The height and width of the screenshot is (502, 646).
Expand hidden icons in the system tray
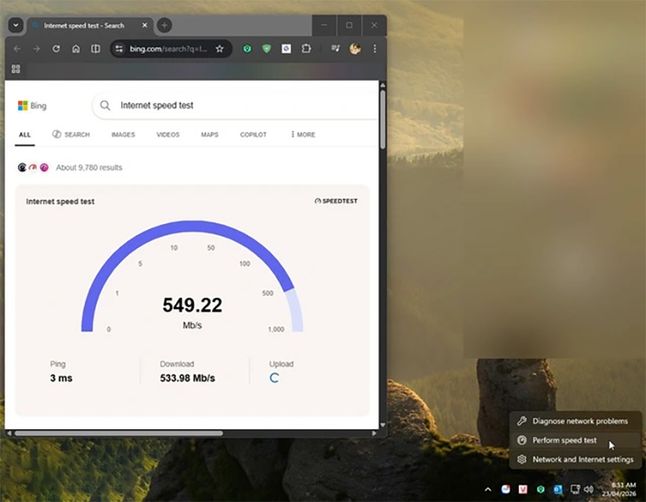488,489
